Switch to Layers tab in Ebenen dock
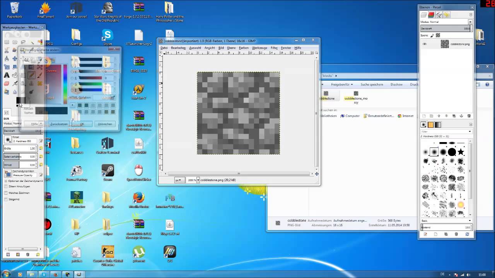 (x=423, y=15)
